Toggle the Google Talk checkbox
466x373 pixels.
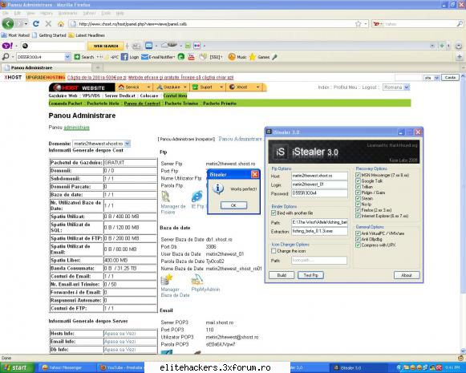point(358,180)
